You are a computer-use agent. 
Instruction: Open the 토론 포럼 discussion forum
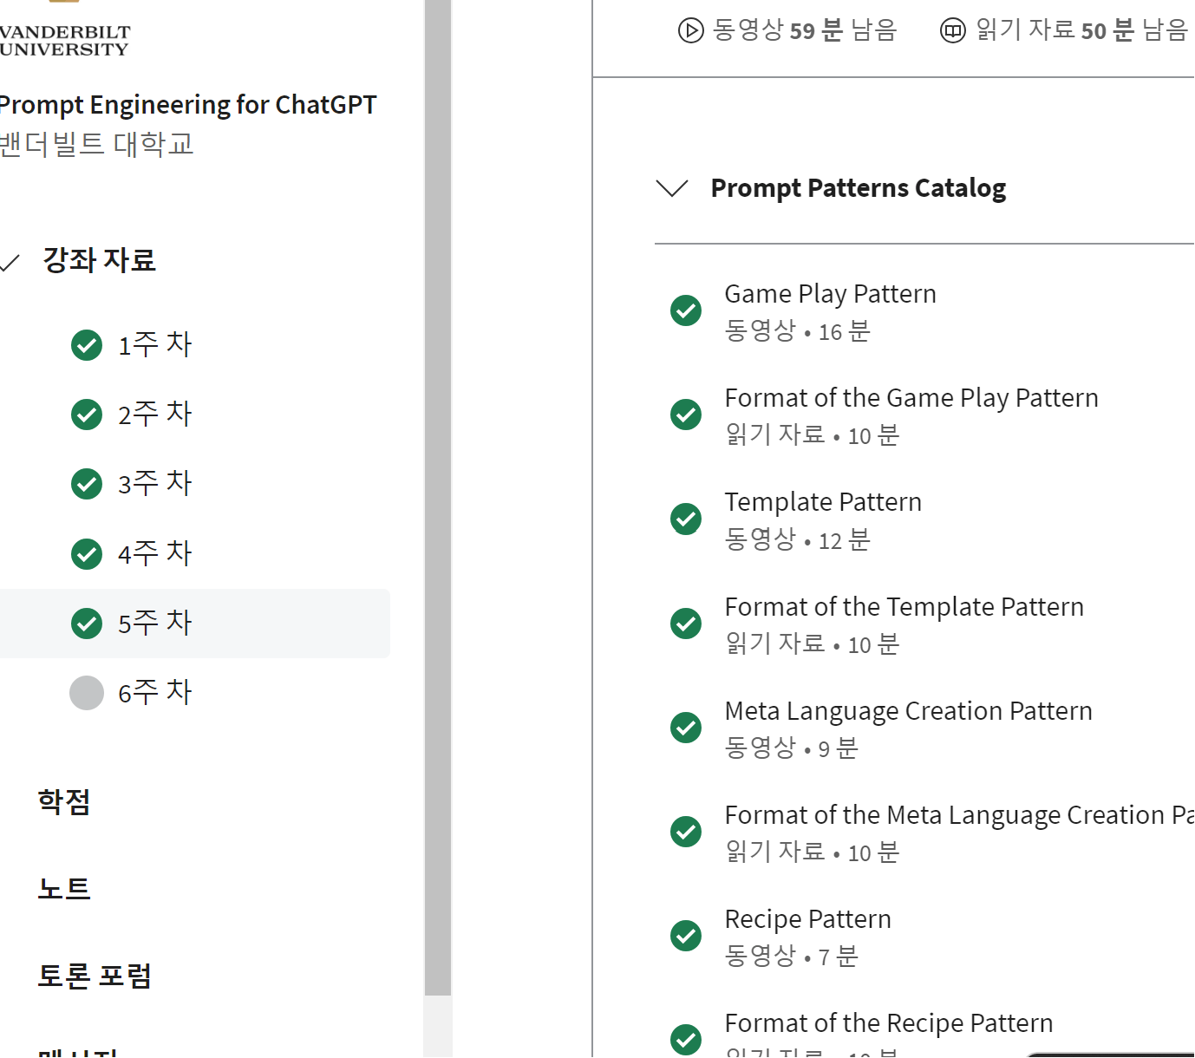pyautogui.click(x=95, y=976)
